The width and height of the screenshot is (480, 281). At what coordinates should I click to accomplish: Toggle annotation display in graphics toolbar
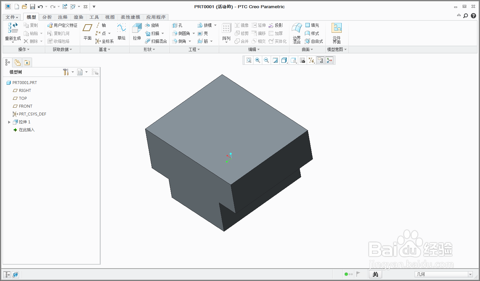pos(320,60)
